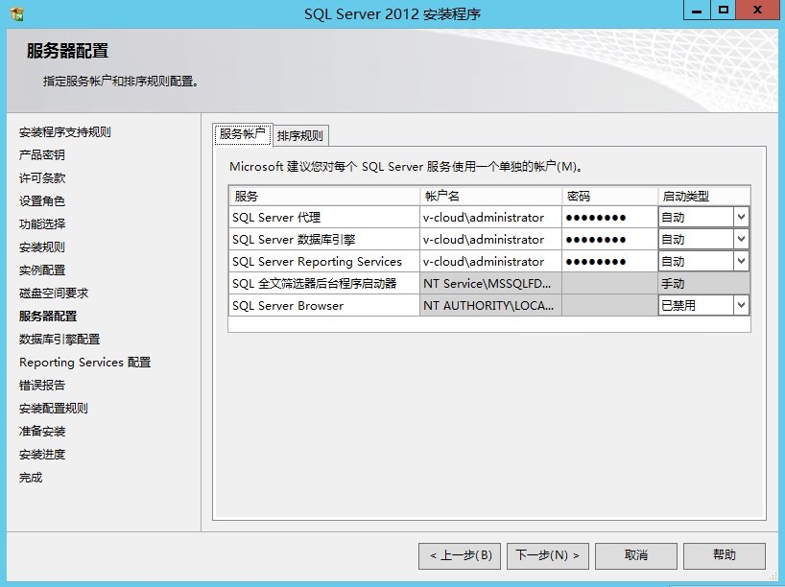Viewport: 785px width, 587px height.
Task: Click the 安装配置规则 step in sidebar
Action: tap(54, 409)
